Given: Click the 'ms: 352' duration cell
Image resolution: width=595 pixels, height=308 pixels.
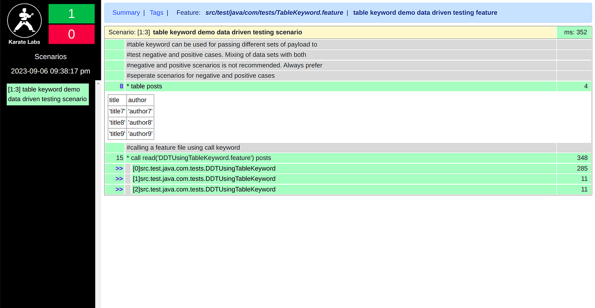Looking at the screenshot, I should (x=574, y=32).
